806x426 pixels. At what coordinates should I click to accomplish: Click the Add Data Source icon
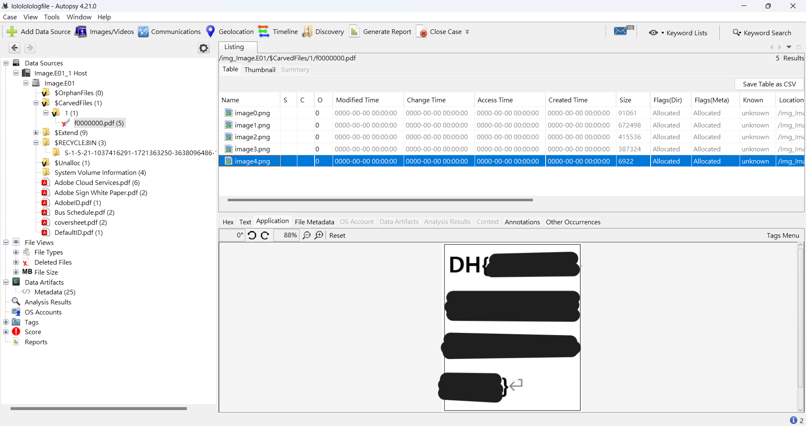point(12,32)
